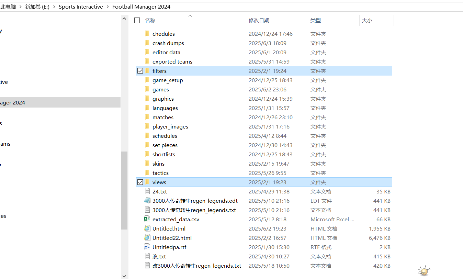Click the regen_legends.edt file icon
This screenshot has width=463, height=279.
click(147, 201)
